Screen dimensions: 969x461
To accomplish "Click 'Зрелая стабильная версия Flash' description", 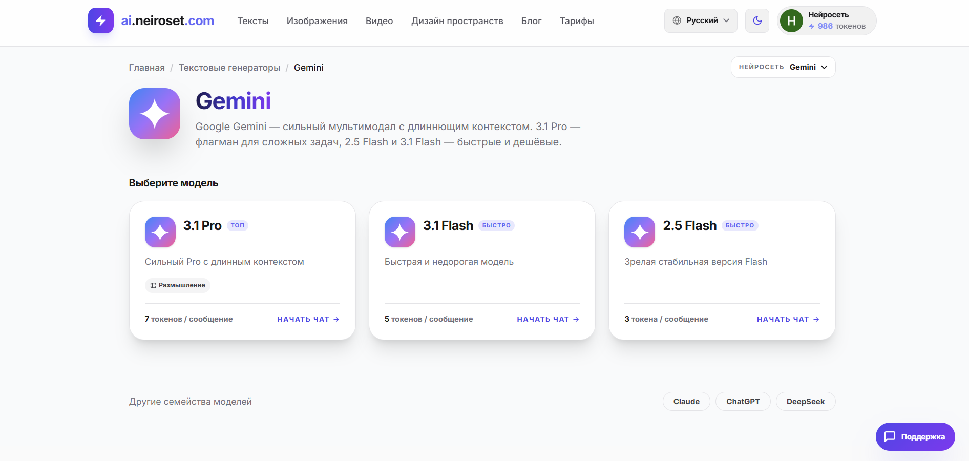I will pyautogui.click(x=696, y=262).
